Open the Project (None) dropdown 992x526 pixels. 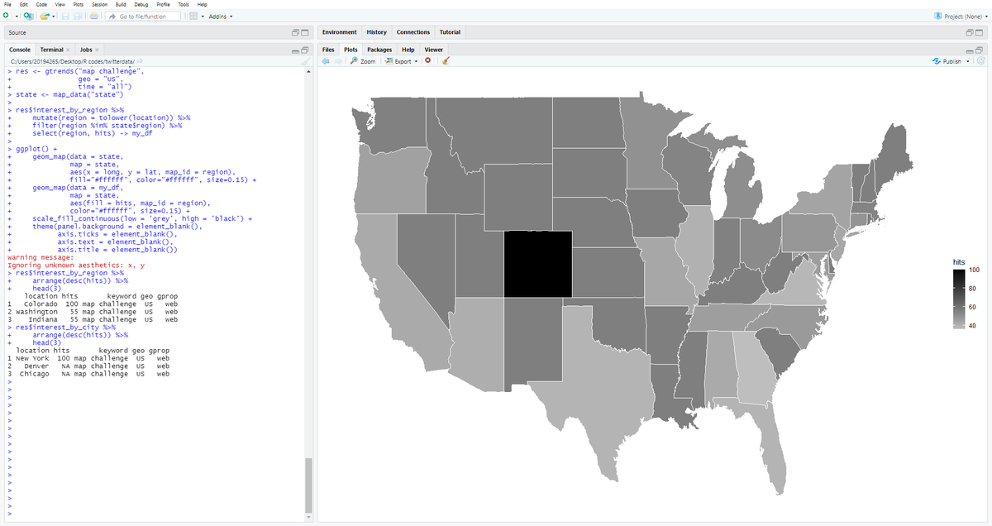pos(961,17)
